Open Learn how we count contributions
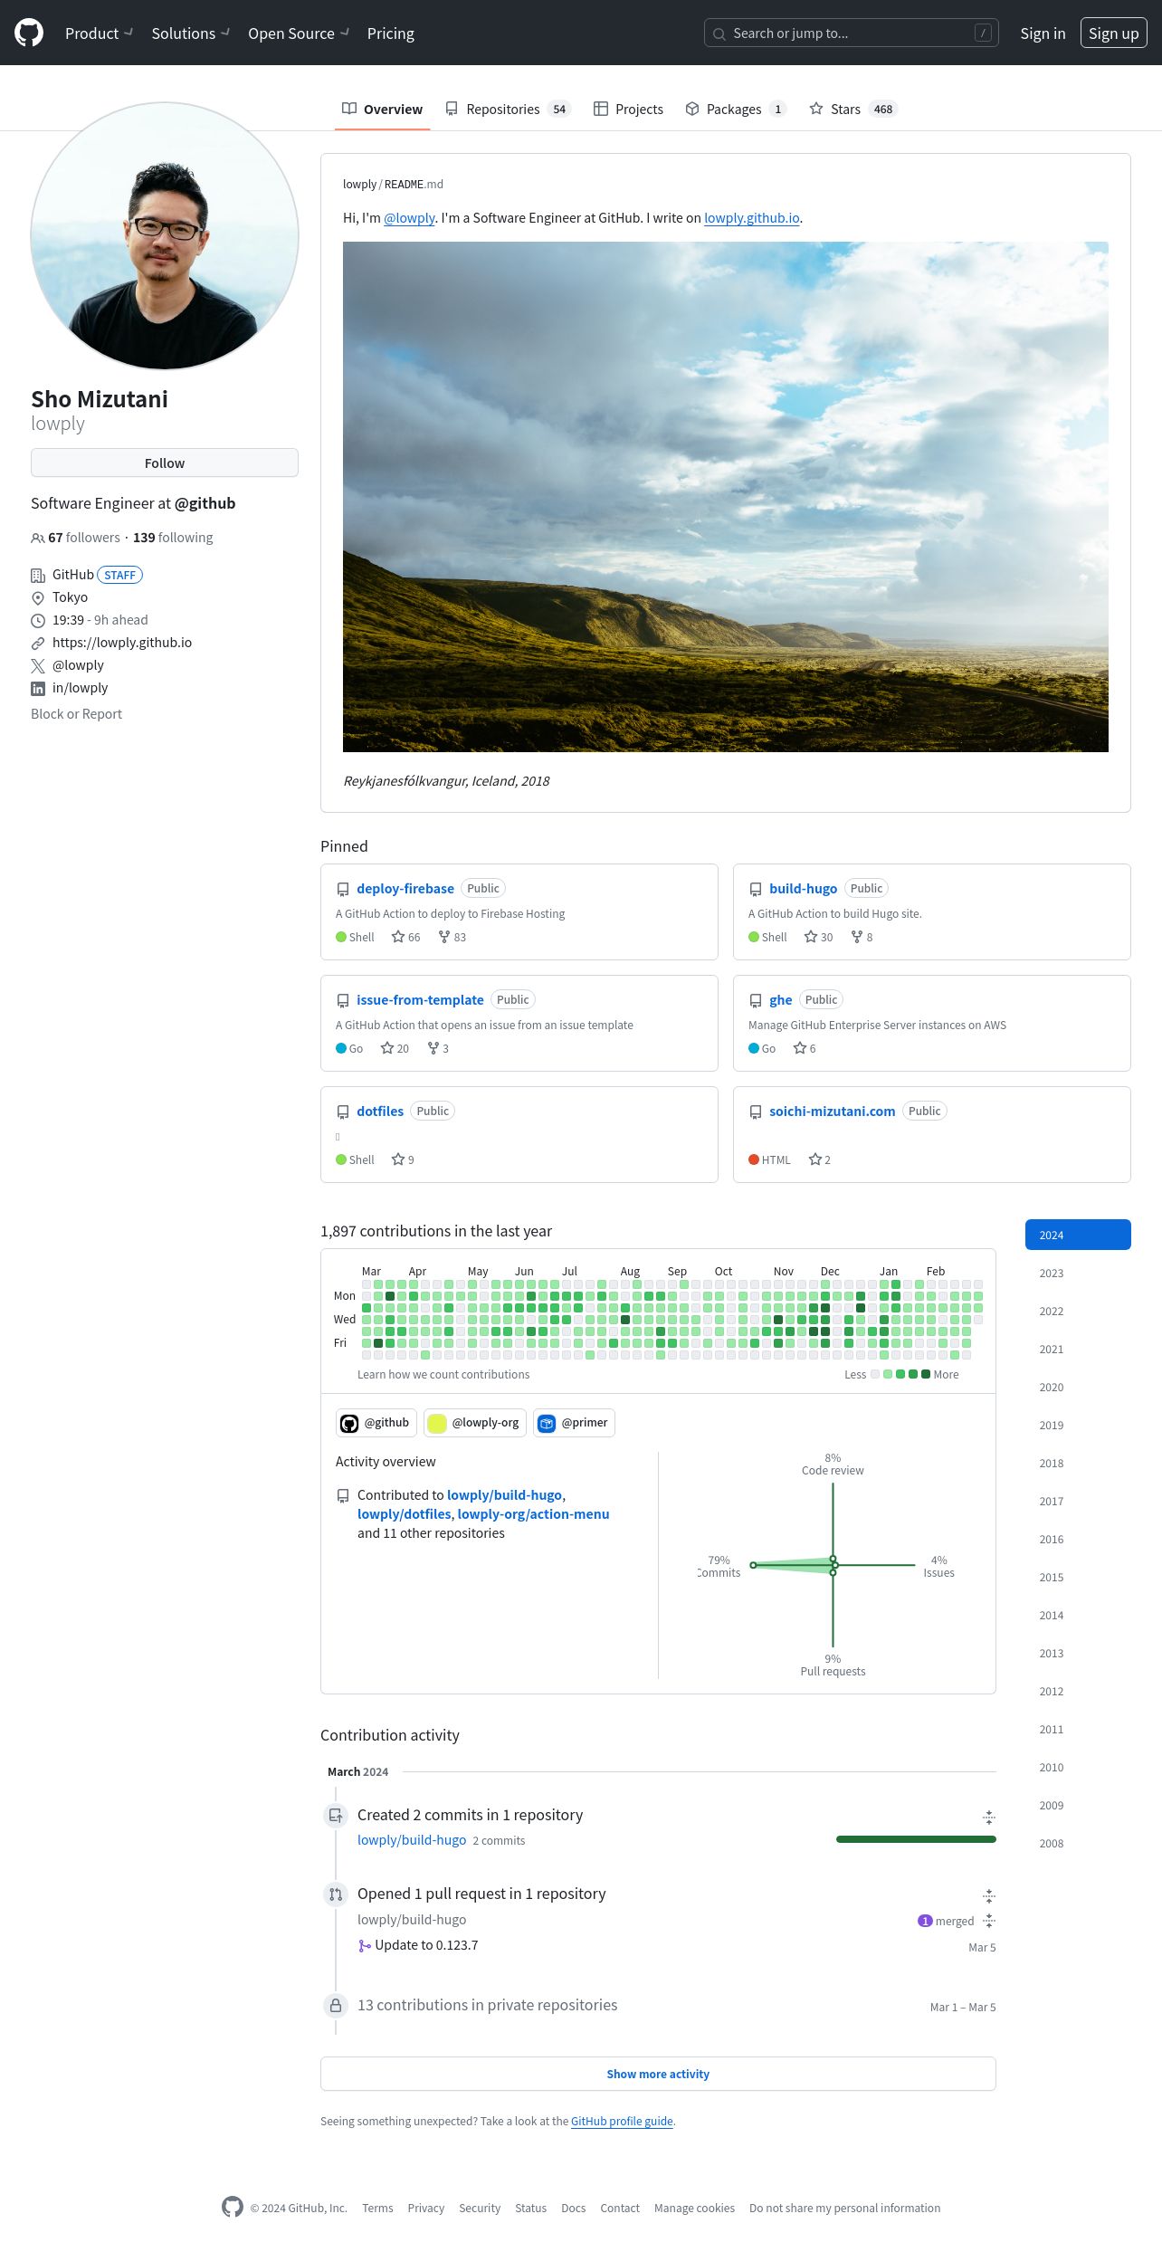The height and width of the screenshot is (2252, 1162). click(x=443, y=1374)
